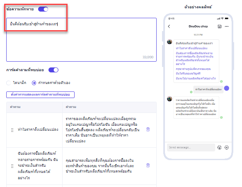Click the ตั้งค่าการแสดงผลการ์ดคำถามที่พบบ่อย button

pos(40,95)
